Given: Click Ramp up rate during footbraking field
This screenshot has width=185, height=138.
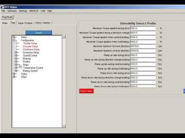Looking at the screenshot, I should point(143,69).
